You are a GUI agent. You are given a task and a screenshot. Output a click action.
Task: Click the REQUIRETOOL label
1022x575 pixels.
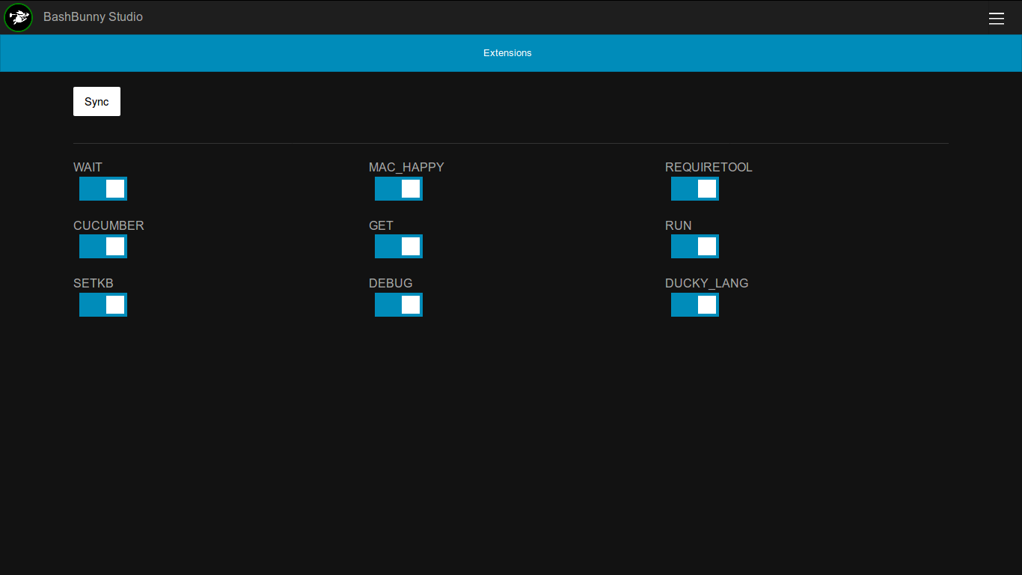pos(709,167)
